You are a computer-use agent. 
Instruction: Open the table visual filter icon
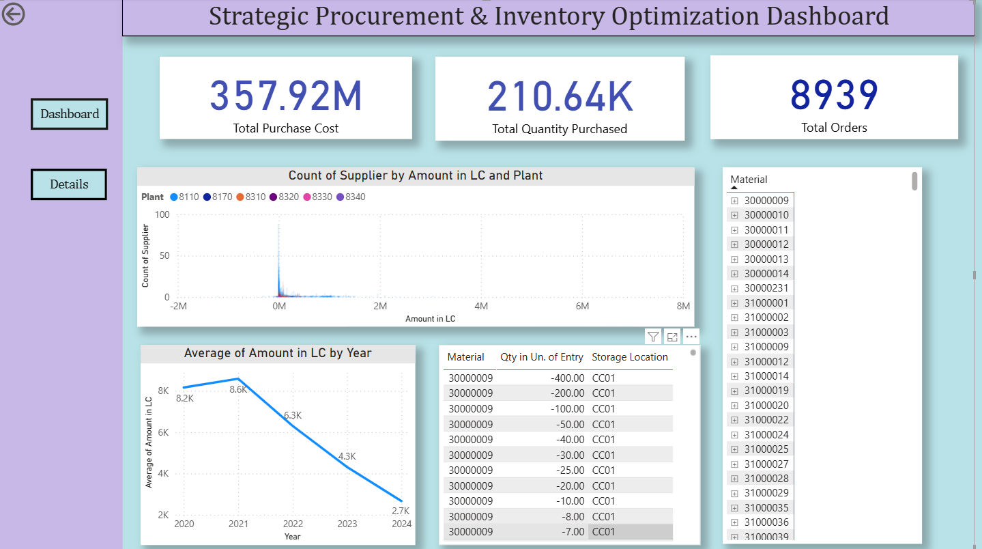653,337
